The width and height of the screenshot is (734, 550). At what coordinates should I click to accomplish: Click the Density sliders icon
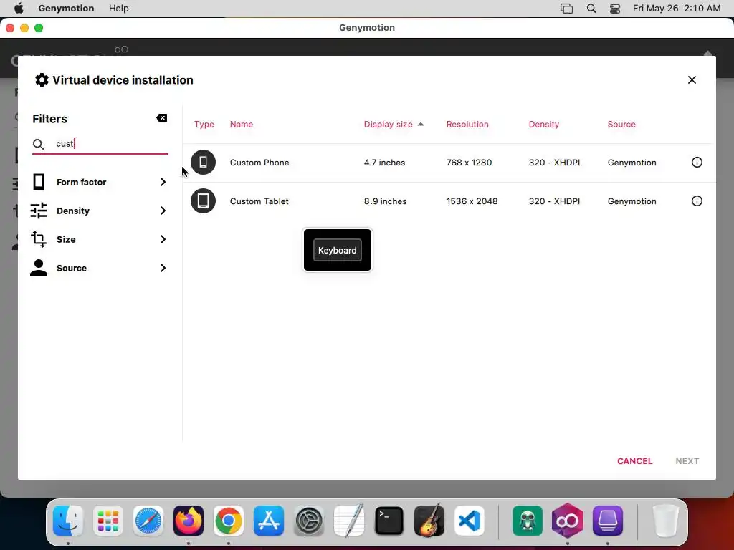[x=39, y=211]
